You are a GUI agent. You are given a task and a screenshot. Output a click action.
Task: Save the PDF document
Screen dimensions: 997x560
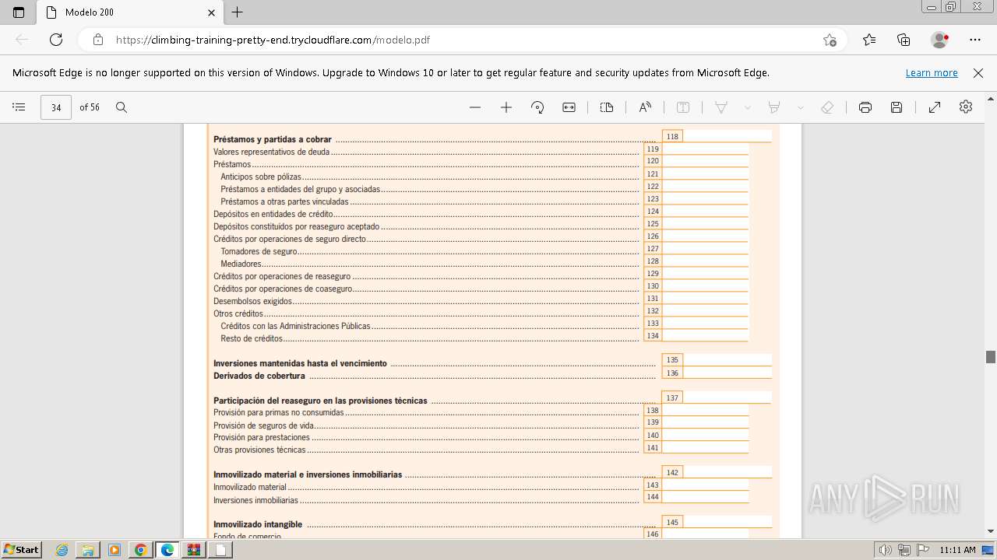[x=897, y=107]
